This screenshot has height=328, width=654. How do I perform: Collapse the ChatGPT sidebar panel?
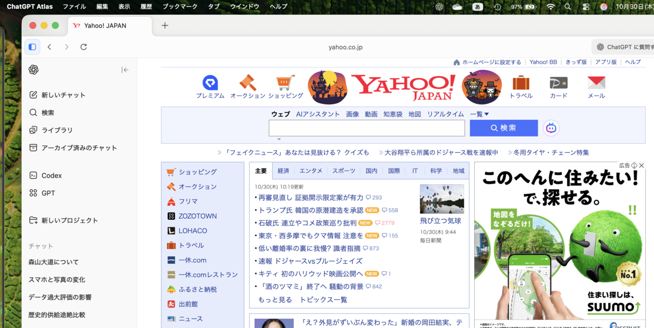125,70
